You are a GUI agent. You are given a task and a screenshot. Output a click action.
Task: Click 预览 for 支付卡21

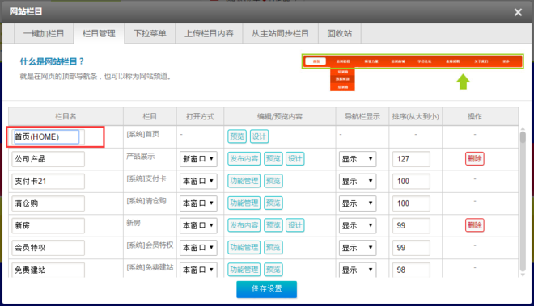click(x=273, y=181)
